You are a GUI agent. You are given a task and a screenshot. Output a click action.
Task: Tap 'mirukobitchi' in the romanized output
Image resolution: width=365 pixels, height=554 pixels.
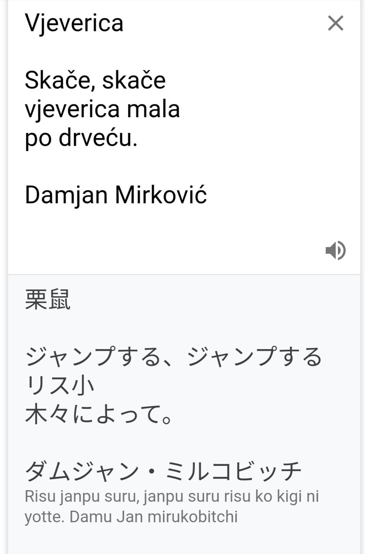[193, 516]
